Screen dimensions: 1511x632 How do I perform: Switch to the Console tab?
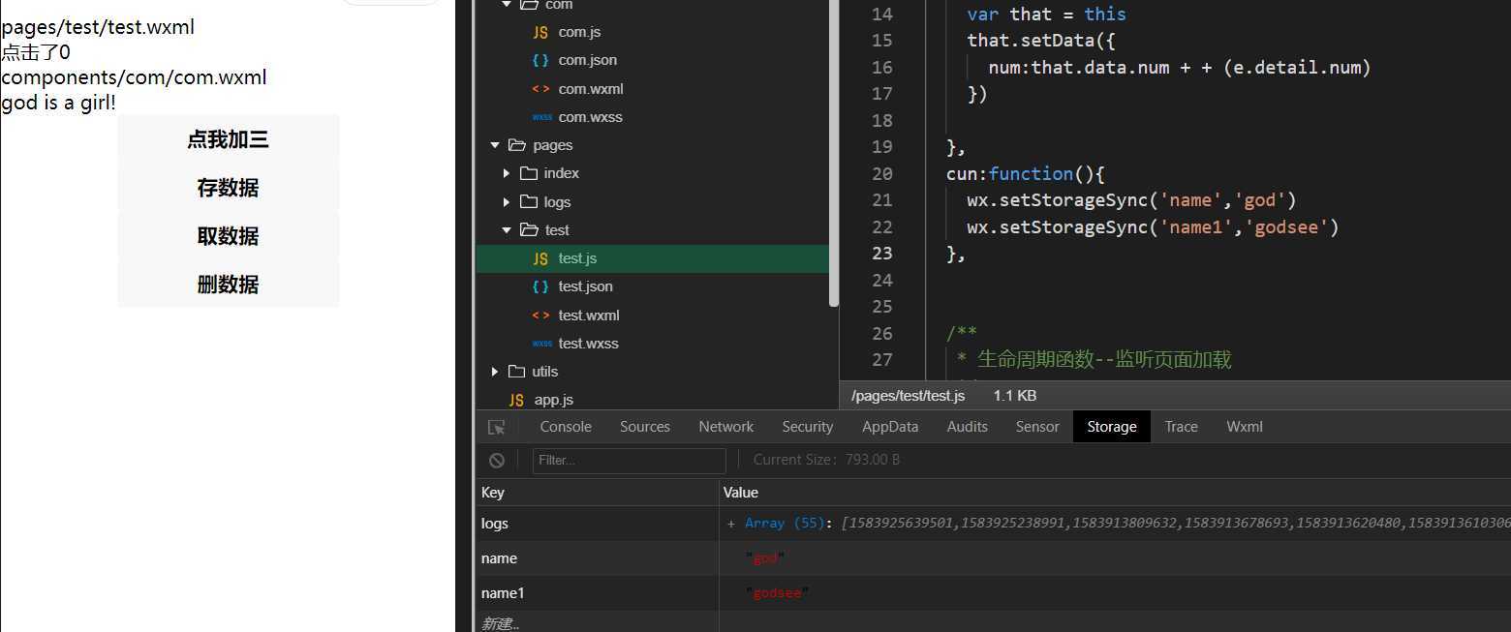(x=566, y=427)
